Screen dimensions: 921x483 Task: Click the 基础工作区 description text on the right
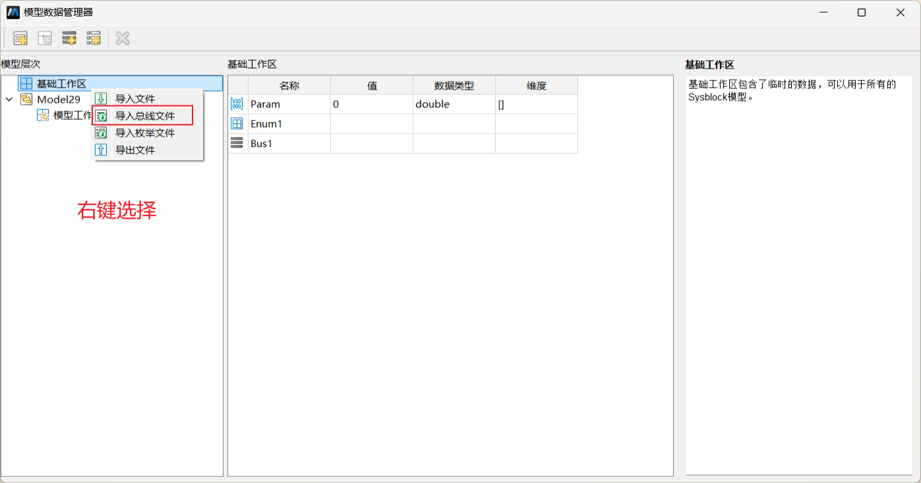[x=792, y=90]
